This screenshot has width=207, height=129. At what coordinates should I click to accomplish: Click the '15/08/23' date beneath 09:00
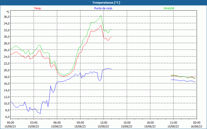click(80, 126)
